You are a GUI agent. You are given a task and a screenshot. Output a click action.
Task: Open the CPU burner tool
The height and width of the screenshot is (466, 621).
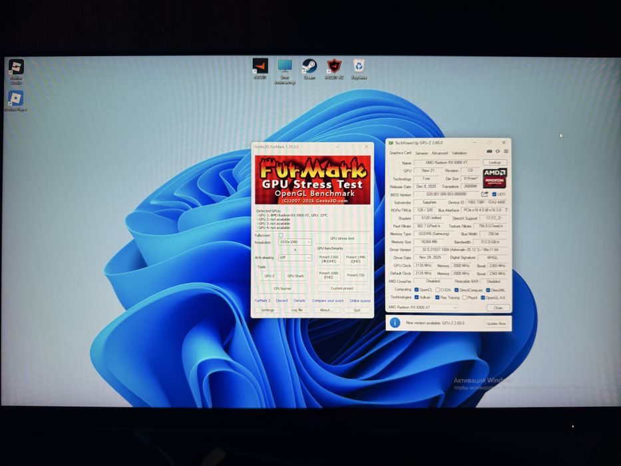click(x=282, y=288)
